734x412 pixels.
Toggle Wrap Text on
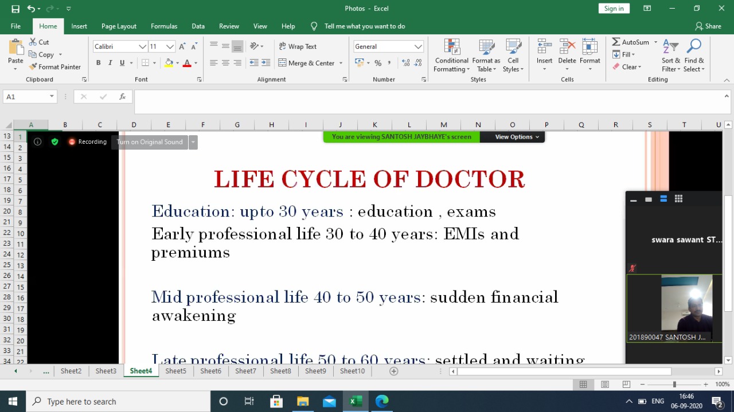tap(298, 46)
